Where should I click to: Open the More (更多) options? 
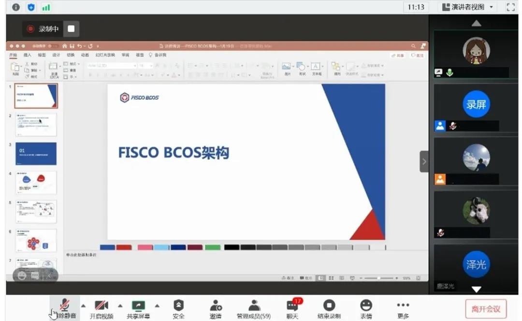click(x=403, y=309)
